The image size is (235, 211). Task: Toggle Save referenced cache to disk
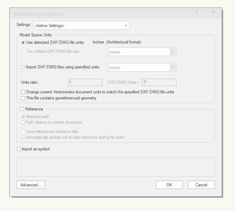pos(23,132)
